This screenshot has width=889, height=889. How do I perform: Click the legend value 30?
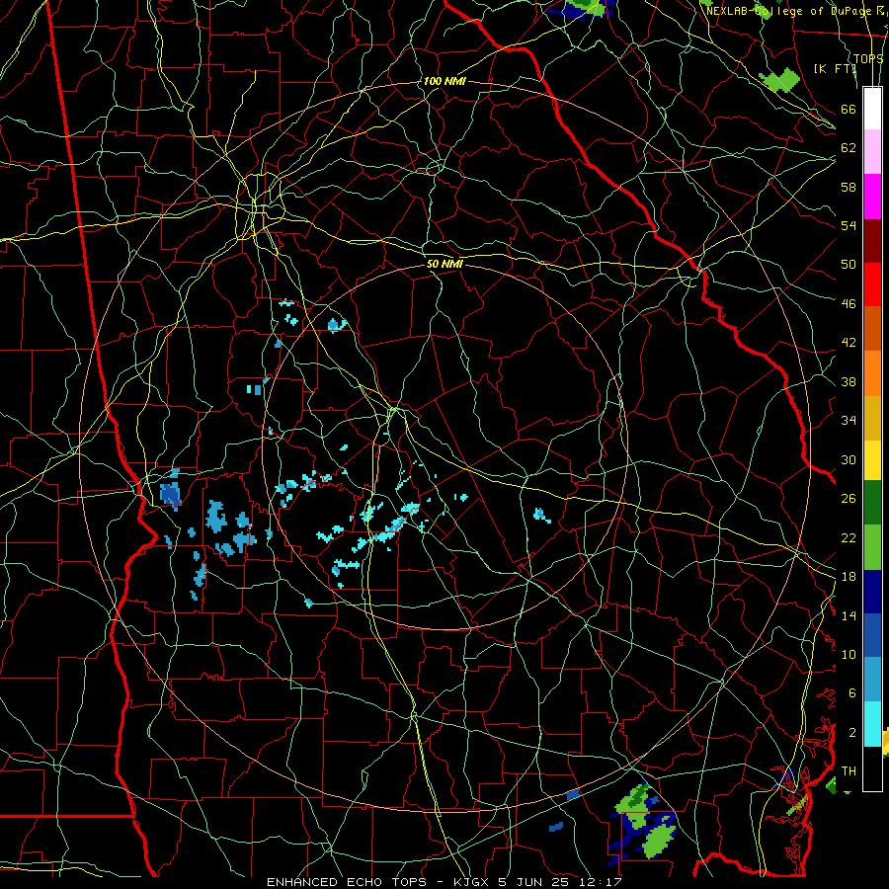coord(849,459)
